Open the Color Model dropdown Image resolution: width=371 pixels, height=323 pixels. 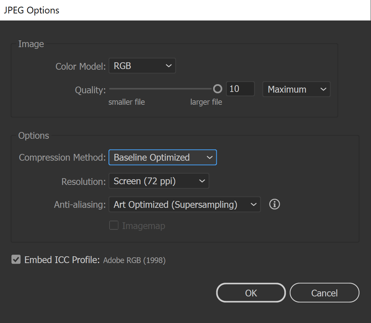tap(142, 66)
